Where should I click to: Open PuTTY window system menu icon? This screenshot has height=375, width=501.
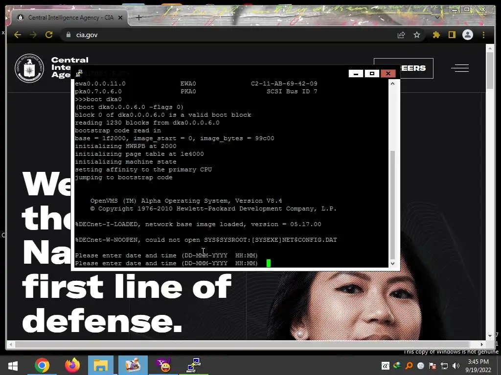[x=79, y=74]
